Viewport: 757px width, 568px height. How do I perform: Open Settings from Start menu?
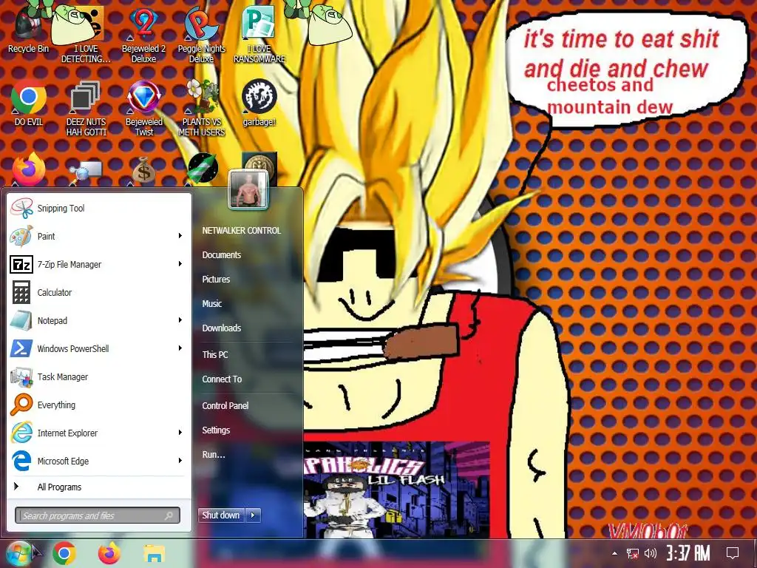(216, 430)
